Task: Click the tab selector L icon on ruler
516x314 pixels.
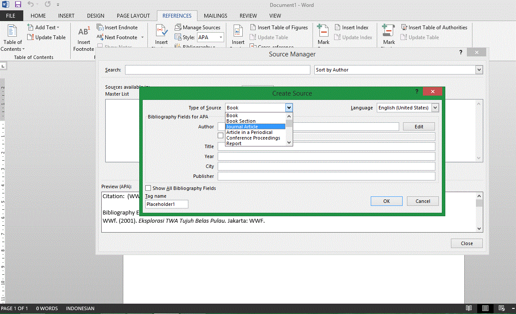Action: click(3, 66)
